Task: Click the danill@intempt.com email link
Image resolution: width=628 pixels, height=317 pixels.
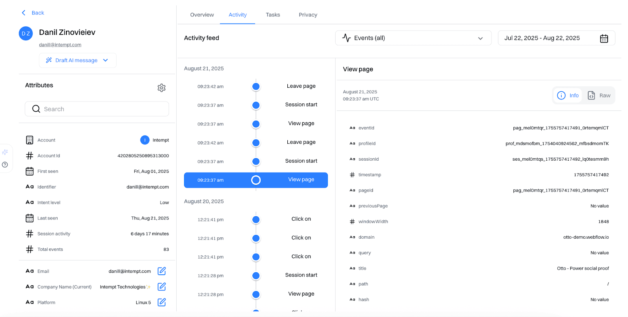Action: pos(60,45)
